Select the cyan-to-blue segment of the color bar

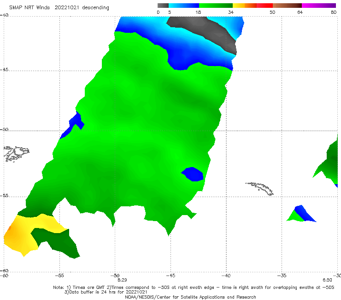click(184, 6)
